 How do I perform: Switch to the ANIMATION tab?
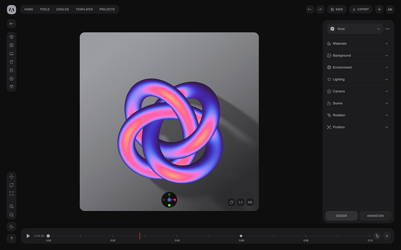(x=375, y=216)
